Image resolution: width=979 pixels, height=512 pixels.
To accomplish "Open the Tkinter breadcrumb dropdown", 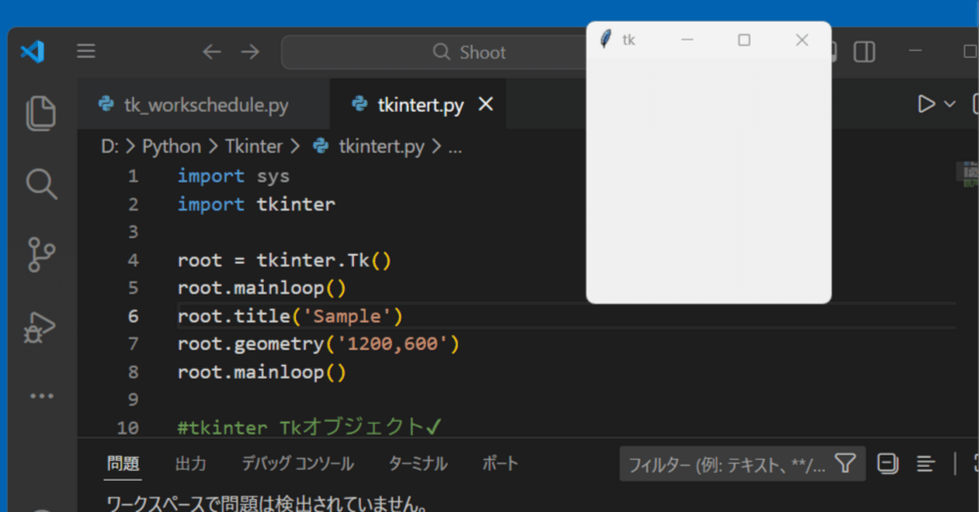I will 254,146.
